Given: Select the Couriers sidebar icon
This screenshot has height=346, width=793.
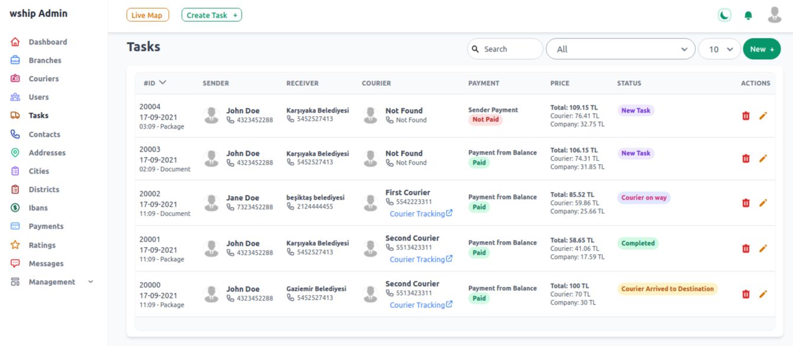Looking at the screenshot, I should tap(15, 79).
